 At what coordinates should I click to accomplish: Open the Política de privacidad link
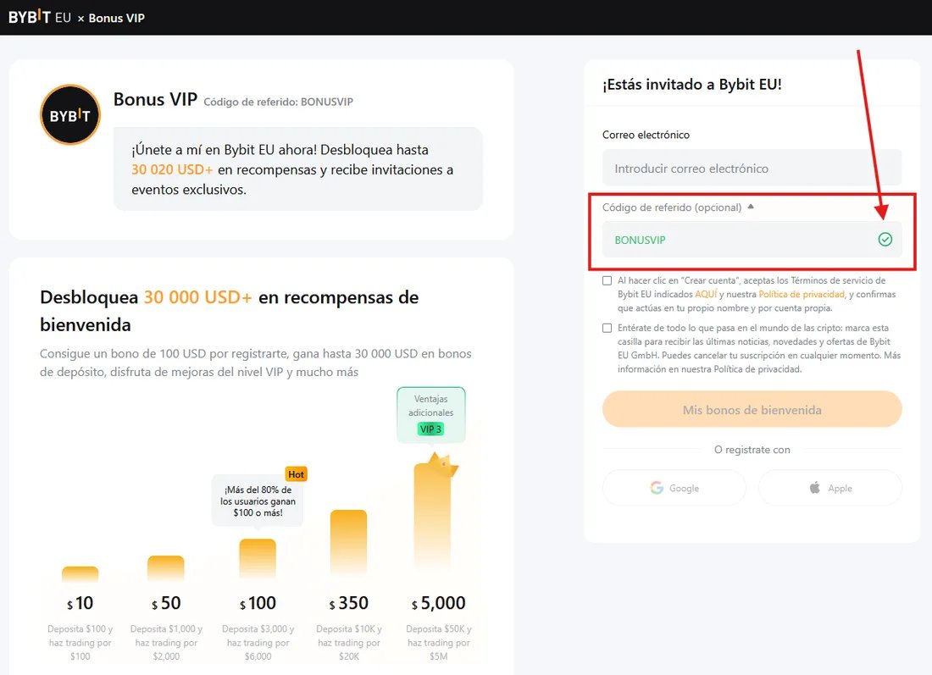tap(802, 294)
